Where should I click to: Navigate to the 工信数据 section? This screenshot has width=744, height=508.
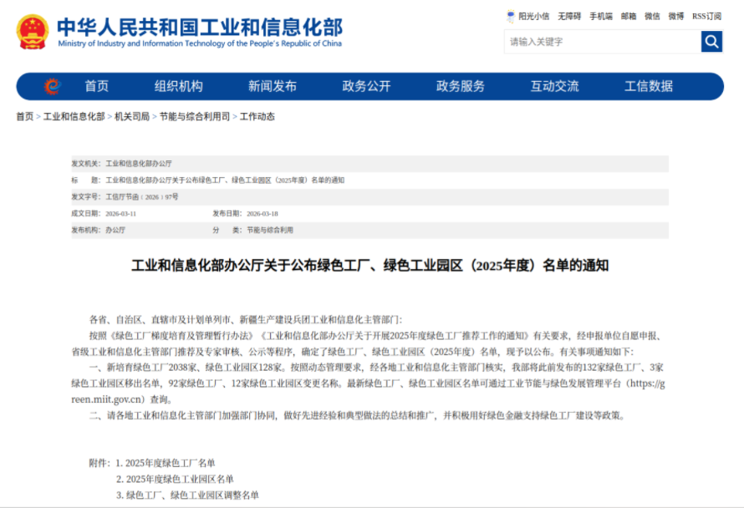649,86
